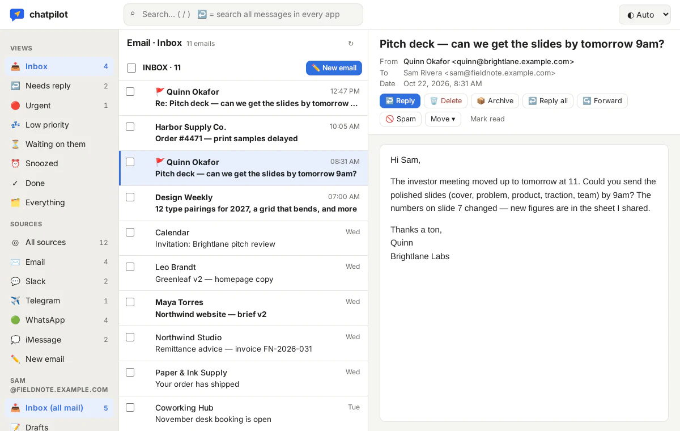680x431 pixels.
Task: Check the Harbor Supply Co. email checkbox
Action: 130,126
